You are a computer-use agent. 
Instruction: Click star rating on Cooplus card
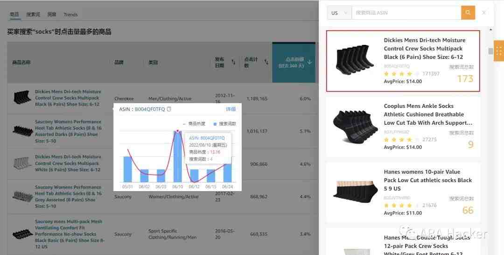[x=401, y=140]
